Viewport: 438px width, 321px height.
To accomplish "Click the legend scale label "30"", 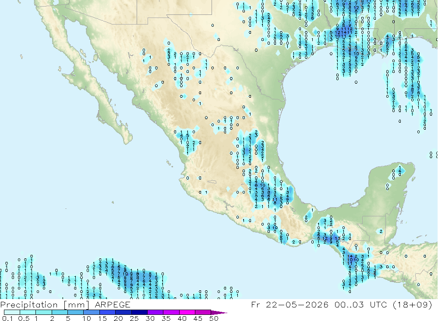I will (x=150, y=318).
